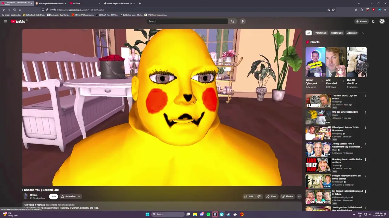
Task: Open the Am I Cancelled short thumbnail
Action: point(336,62)
